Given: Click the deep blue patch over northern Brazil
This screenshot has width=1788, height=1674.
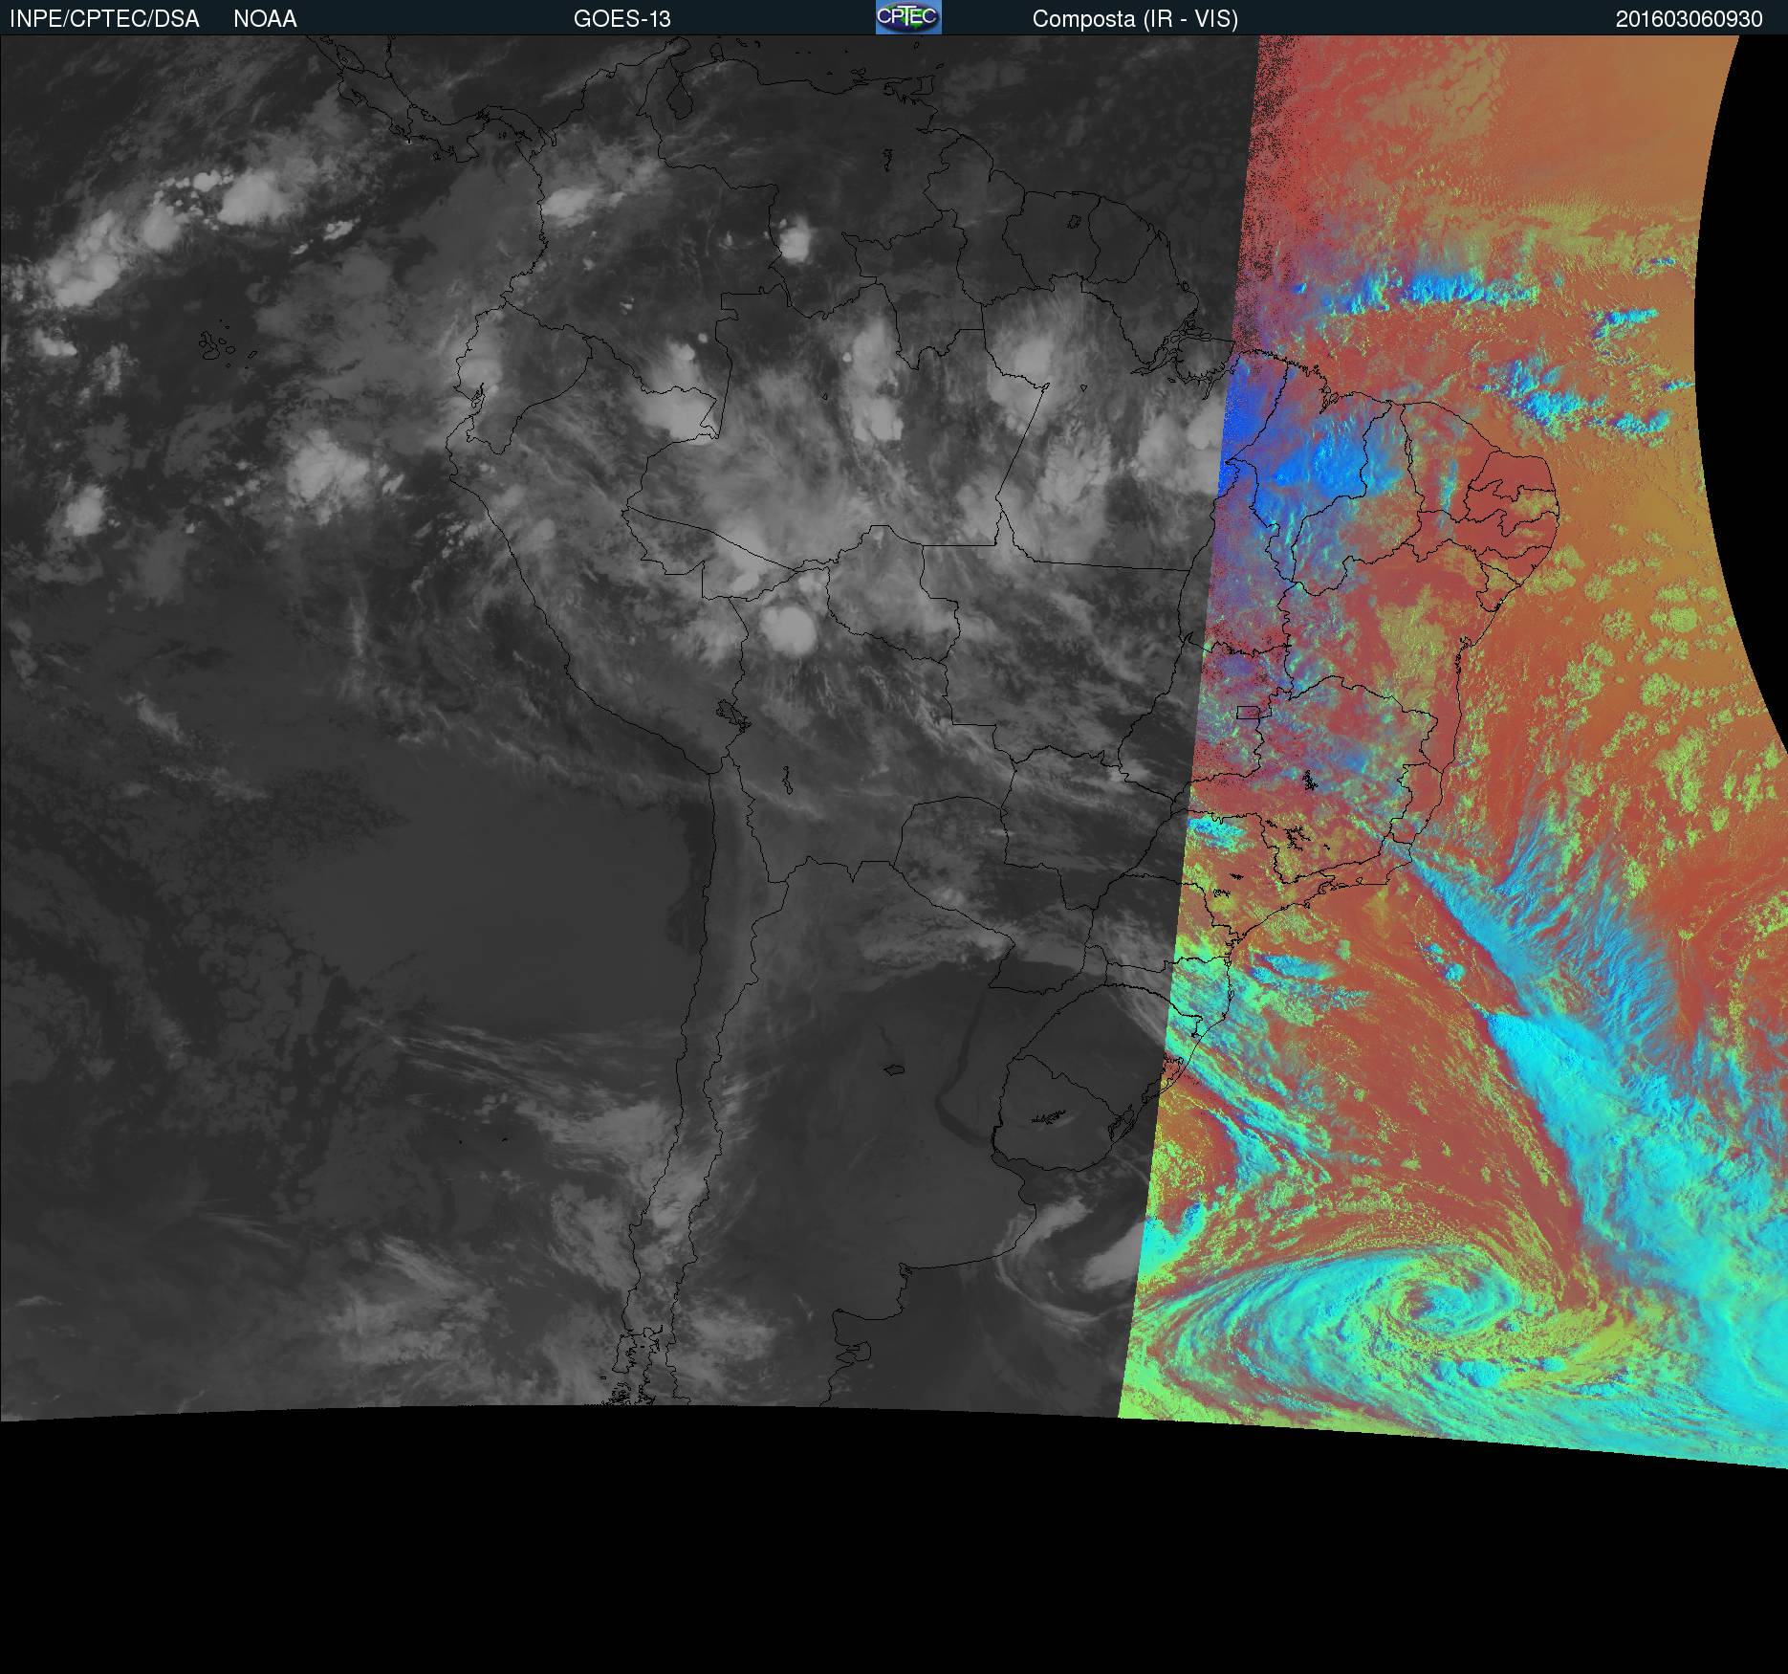Looking at the screenshot, I should [x=1245, y=411].
